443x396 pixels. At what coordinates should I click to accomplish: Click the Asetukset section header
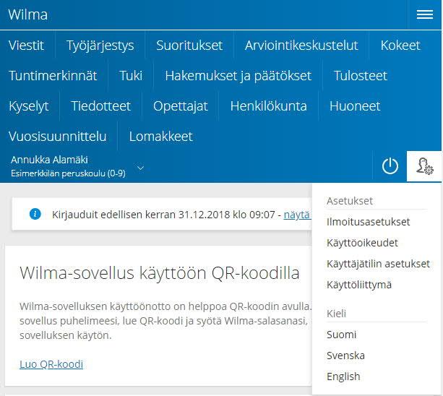tap(350, 201)
